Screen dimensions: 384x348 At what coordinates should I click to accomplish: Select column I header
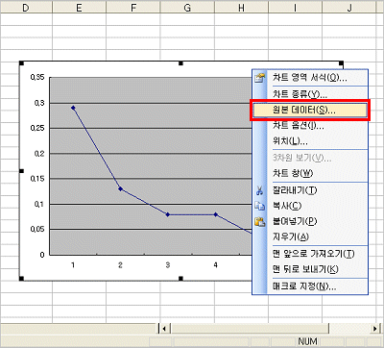click(296, 7)
